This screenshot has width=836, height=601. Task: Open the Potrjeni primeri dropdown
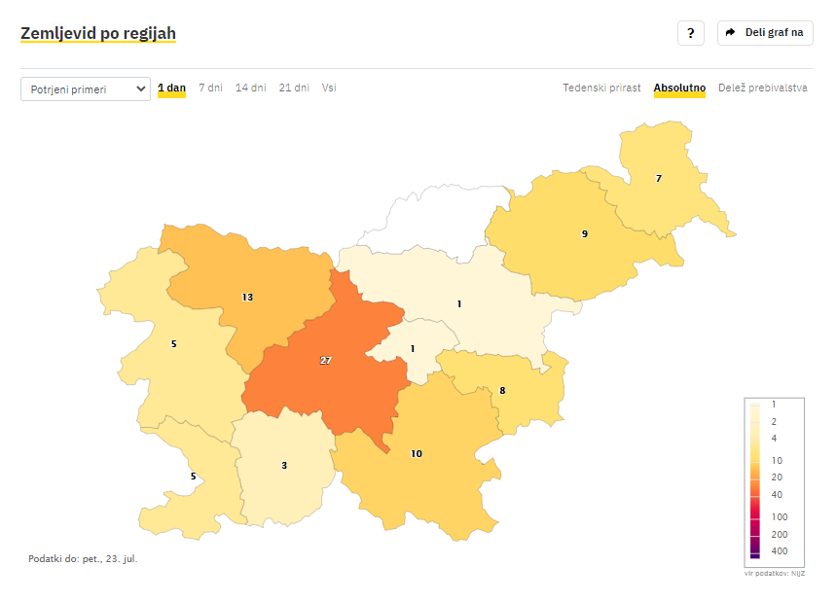[86, 88]
